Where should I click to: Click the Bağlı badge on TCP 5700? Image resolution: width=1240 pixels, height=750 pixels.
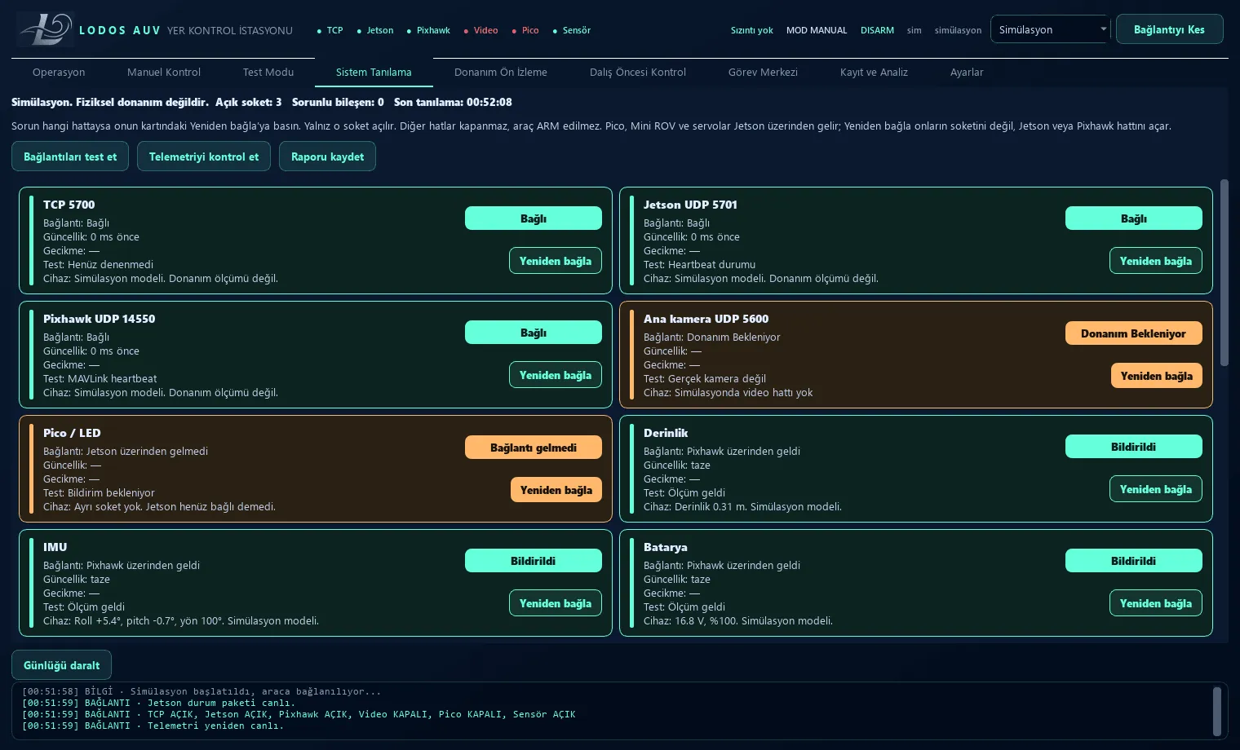point(534,218)
